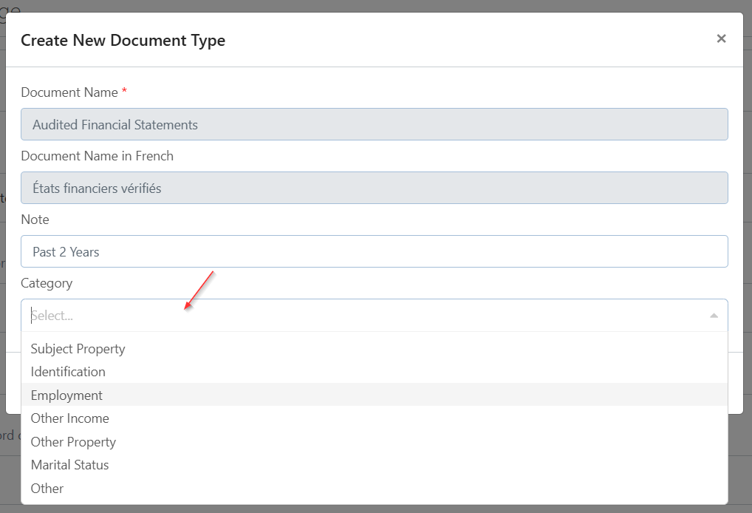Focus the Audited Financial Statements name field
Screen dimensions: 752x513
tap(374, 125)
